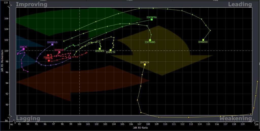This screenshot has width=260, height=131.
Task: Select the yellow IDXTECH square marker
Action: click(145, 64)
